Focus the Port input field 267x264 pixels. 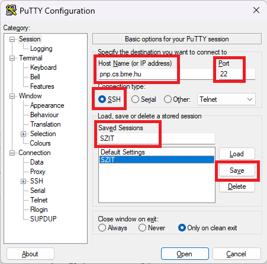point(237,74)
